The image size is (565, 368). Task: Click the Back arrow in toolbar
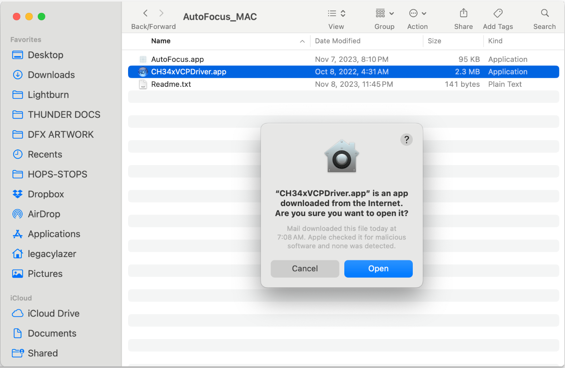point(145,13)
